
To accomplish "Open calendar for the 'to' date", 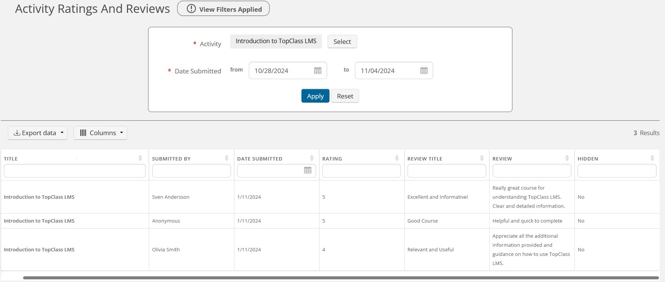I will pos(424,71).
